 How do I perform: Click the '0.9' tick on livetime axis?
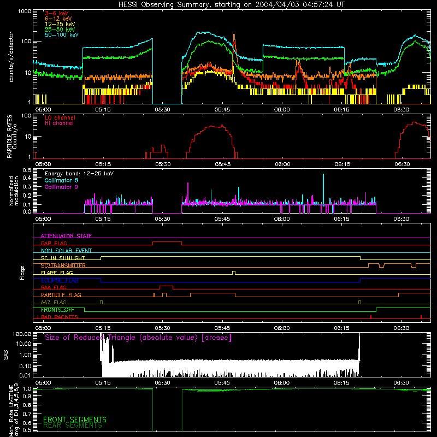[27, 397]
